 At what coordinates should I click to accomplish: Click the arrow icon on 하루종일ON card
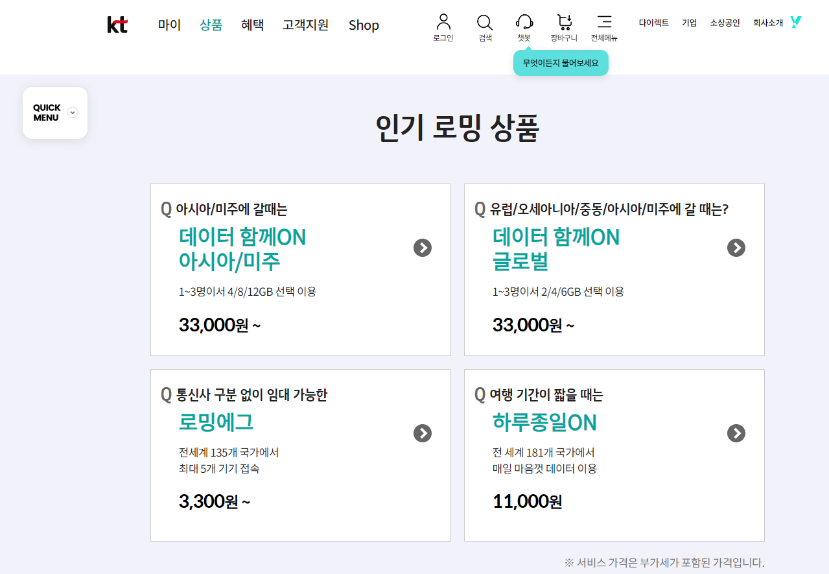point(736,433)
